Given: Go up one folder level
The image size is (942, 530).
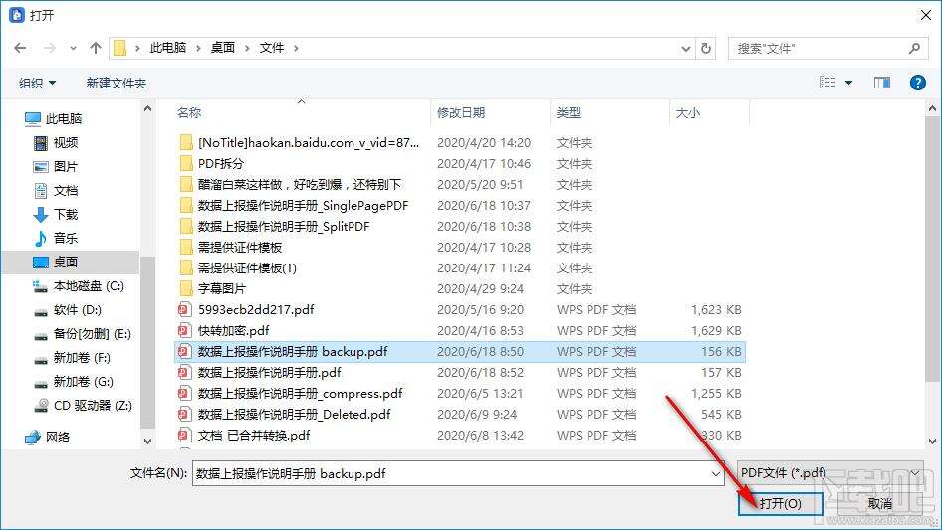Looking at the screenshot, I should (95, 48).
